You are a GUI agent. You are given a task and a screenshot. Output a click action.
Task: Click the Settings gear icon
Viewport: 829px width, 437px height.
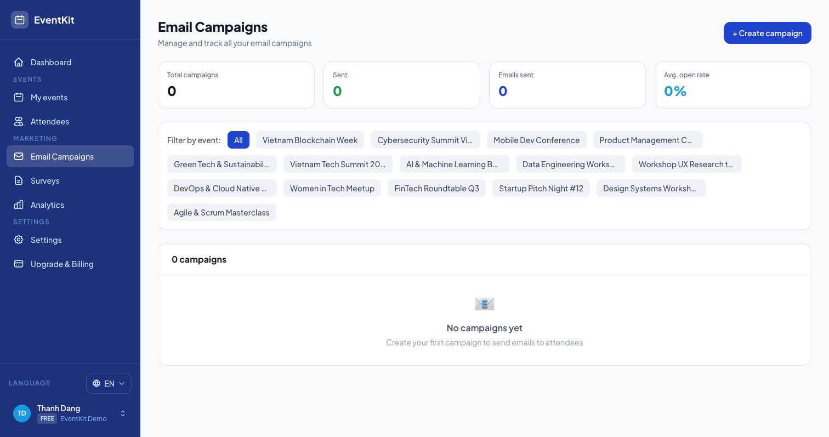(x=19, y=240)
